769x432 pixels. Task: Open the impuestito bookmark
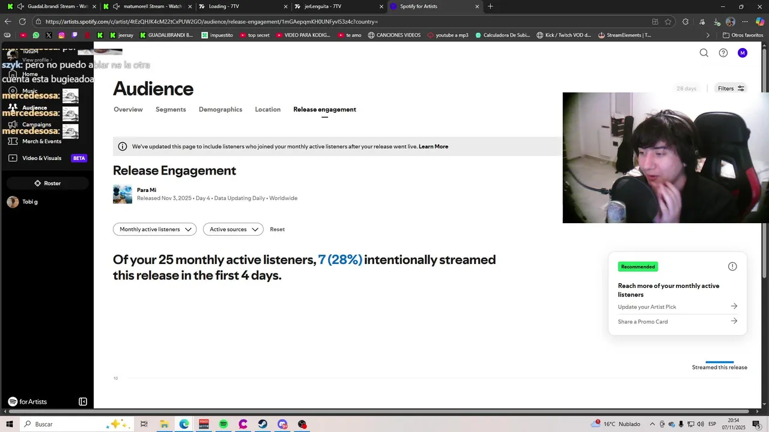(x=217, y=35)
